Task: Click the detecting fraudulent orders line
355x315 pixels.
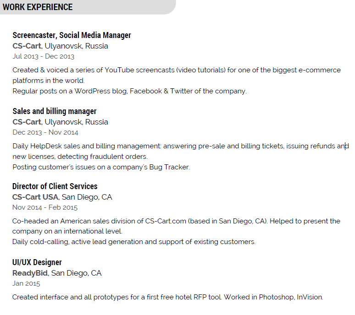Action: pos(80,157)
